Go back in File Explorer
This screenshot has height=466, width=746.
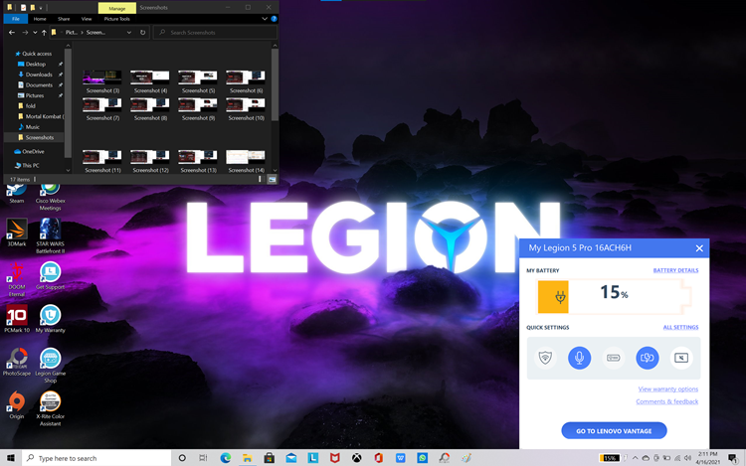12,33
